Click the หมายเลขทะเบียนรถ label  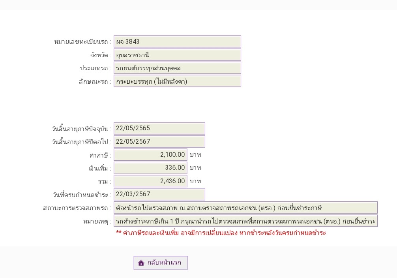tap(82, 42)
